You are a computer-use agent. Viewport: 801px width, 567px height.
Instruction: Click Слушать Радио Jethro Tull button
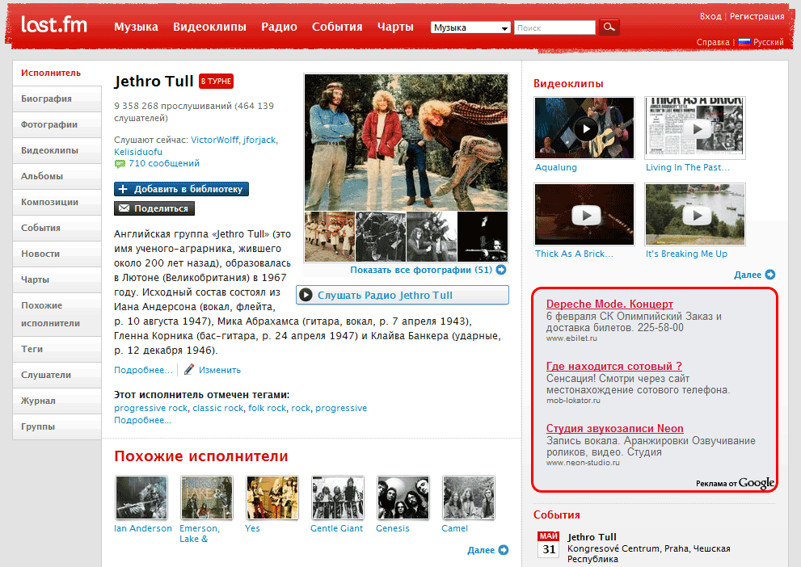[403, 295]
